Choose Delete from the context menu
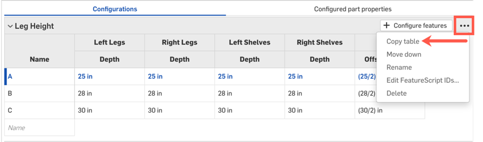Viewport: 483px width, 142px height. (x=396, y=93)
